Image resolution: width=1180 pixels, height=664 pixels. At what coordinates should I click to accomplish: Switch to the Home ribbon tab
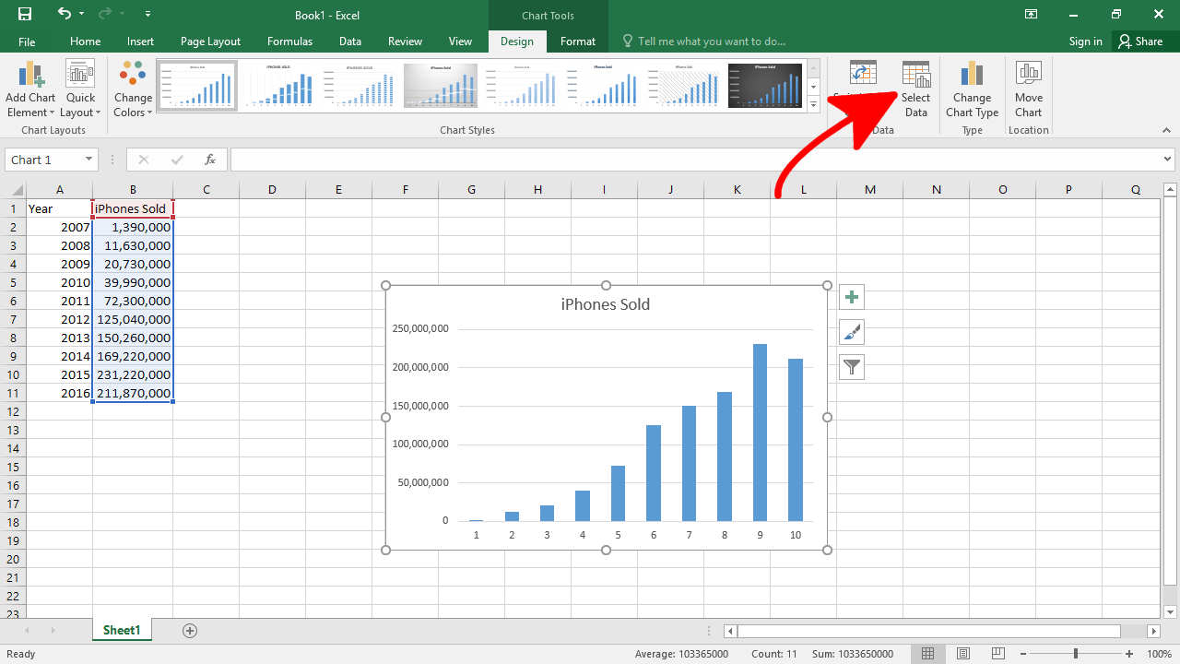pyautogui.click(x=85, y=41)
